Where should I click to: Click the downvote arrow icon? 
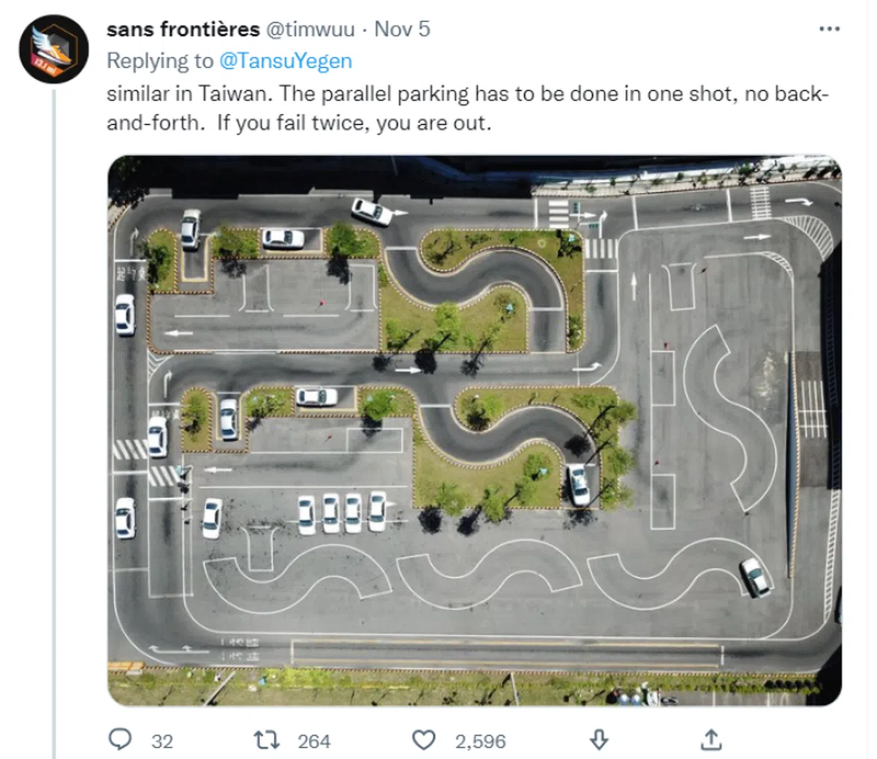[x=599, y=740]
